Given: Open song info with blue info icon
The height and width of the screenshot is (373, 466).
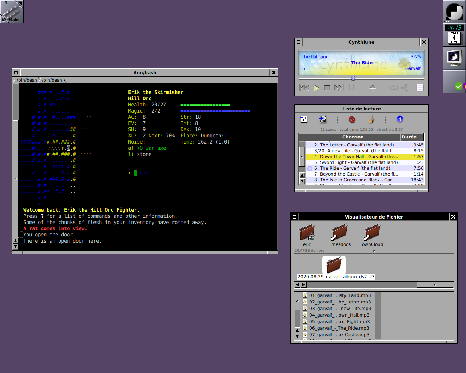Looking at the screenshot, I should tap(400, 119).
